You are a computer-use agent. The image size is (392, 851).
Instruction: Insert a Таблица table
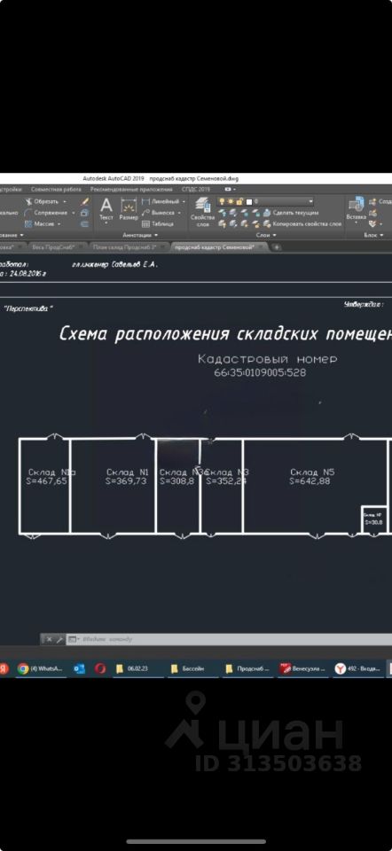(158, 223)
